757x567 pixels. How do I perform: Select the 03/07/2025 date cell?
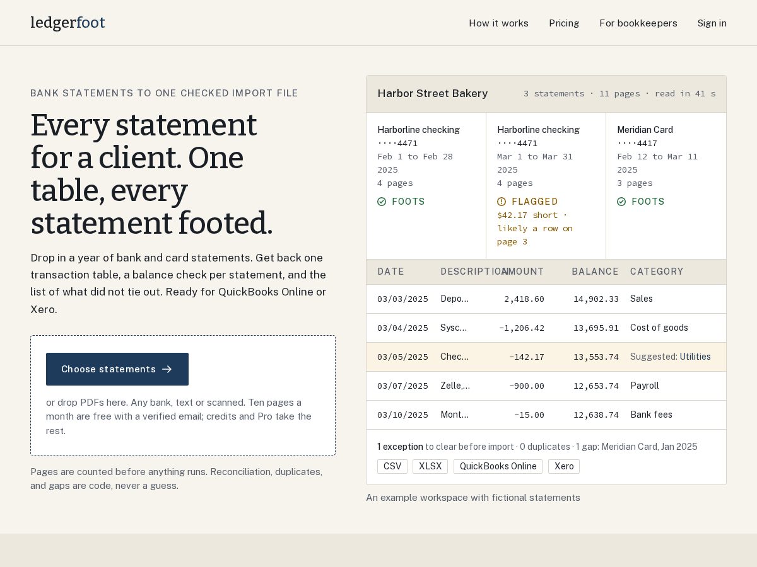[x=402, y=386]
